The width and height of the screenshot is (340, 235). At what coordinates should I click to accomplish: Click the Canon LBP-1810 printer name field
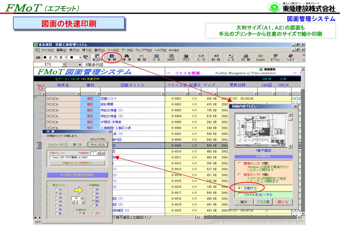tap(77, 157)
